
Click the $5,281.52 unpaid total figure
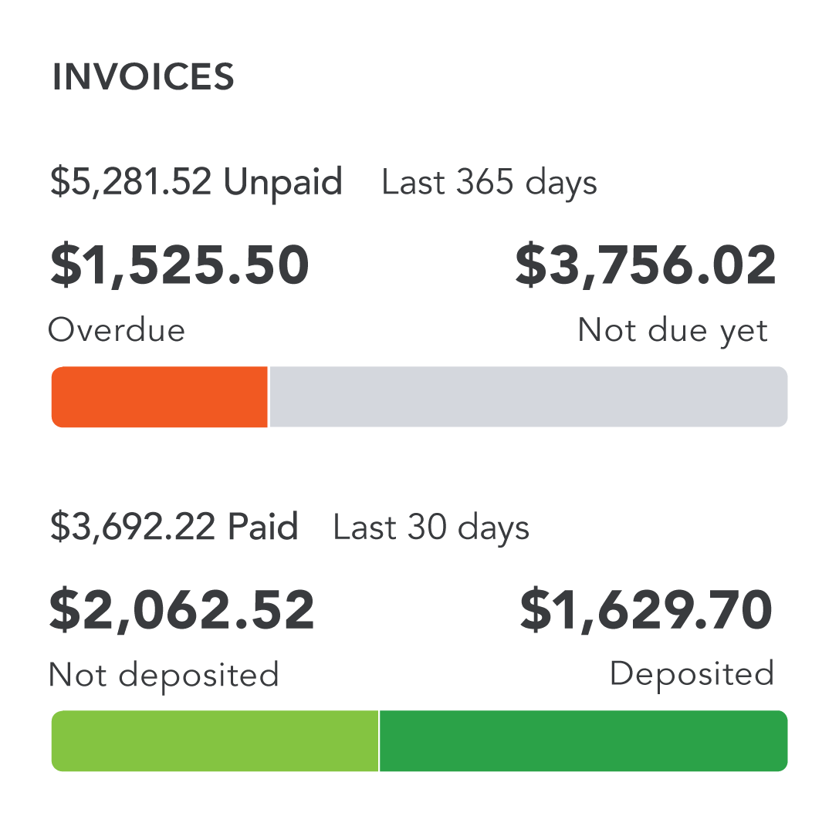click(x=130, y=183)
